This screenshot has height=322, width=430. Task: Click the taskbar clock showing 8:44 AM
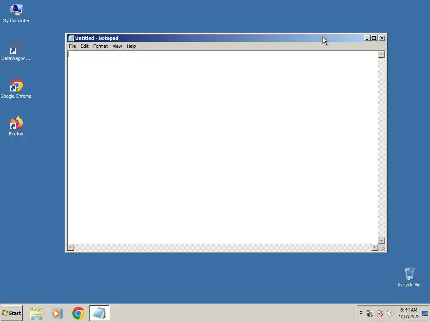409,313
